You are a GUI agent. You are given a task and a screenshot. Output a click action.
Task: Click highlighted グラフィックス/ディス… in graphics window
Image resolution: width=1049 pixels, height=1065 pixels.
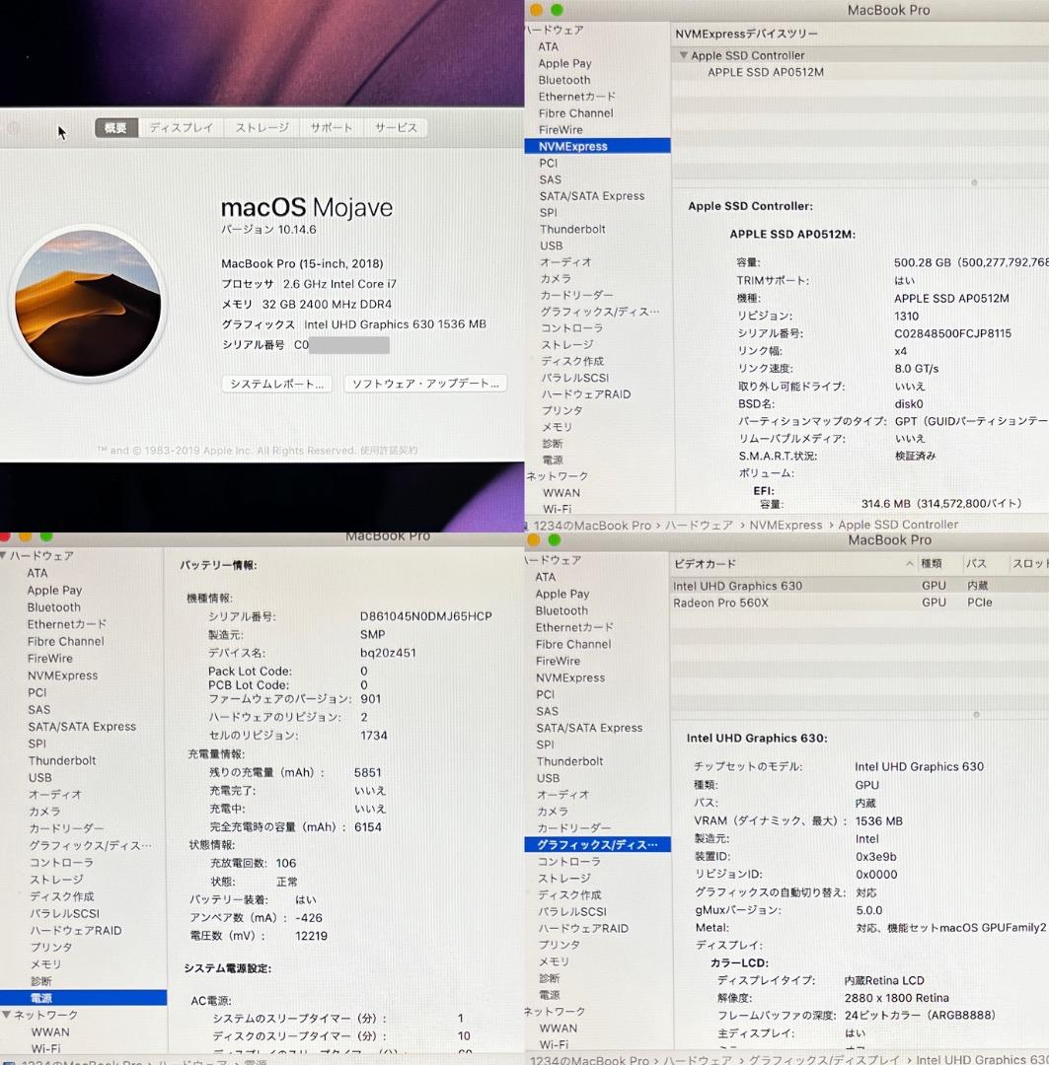[x=597, y=845]
